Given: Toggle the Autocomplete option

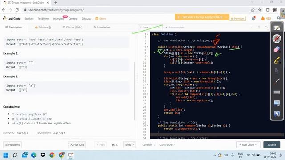Looking at the screenshot, I should click(175, 28).
